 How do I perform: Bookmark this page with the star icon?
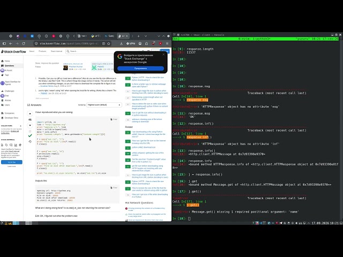point(109,43)
